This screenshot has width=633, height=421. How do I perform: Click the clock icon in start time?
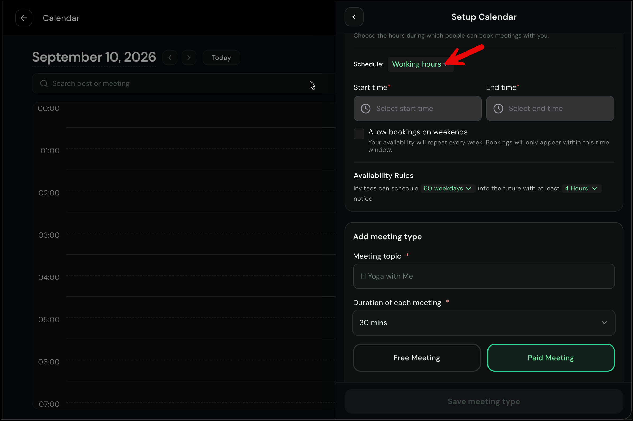[x=366, y=109]
